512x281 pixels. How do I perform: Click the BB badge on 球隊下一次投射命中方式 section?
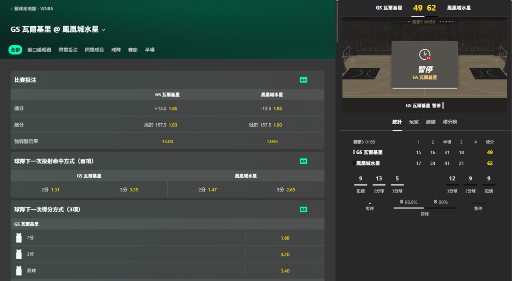pos(303,161)
